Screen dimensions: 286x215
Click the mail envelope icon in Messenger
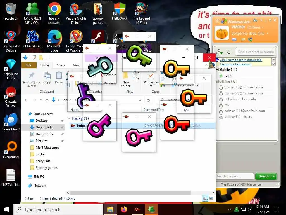click(234, 39)
